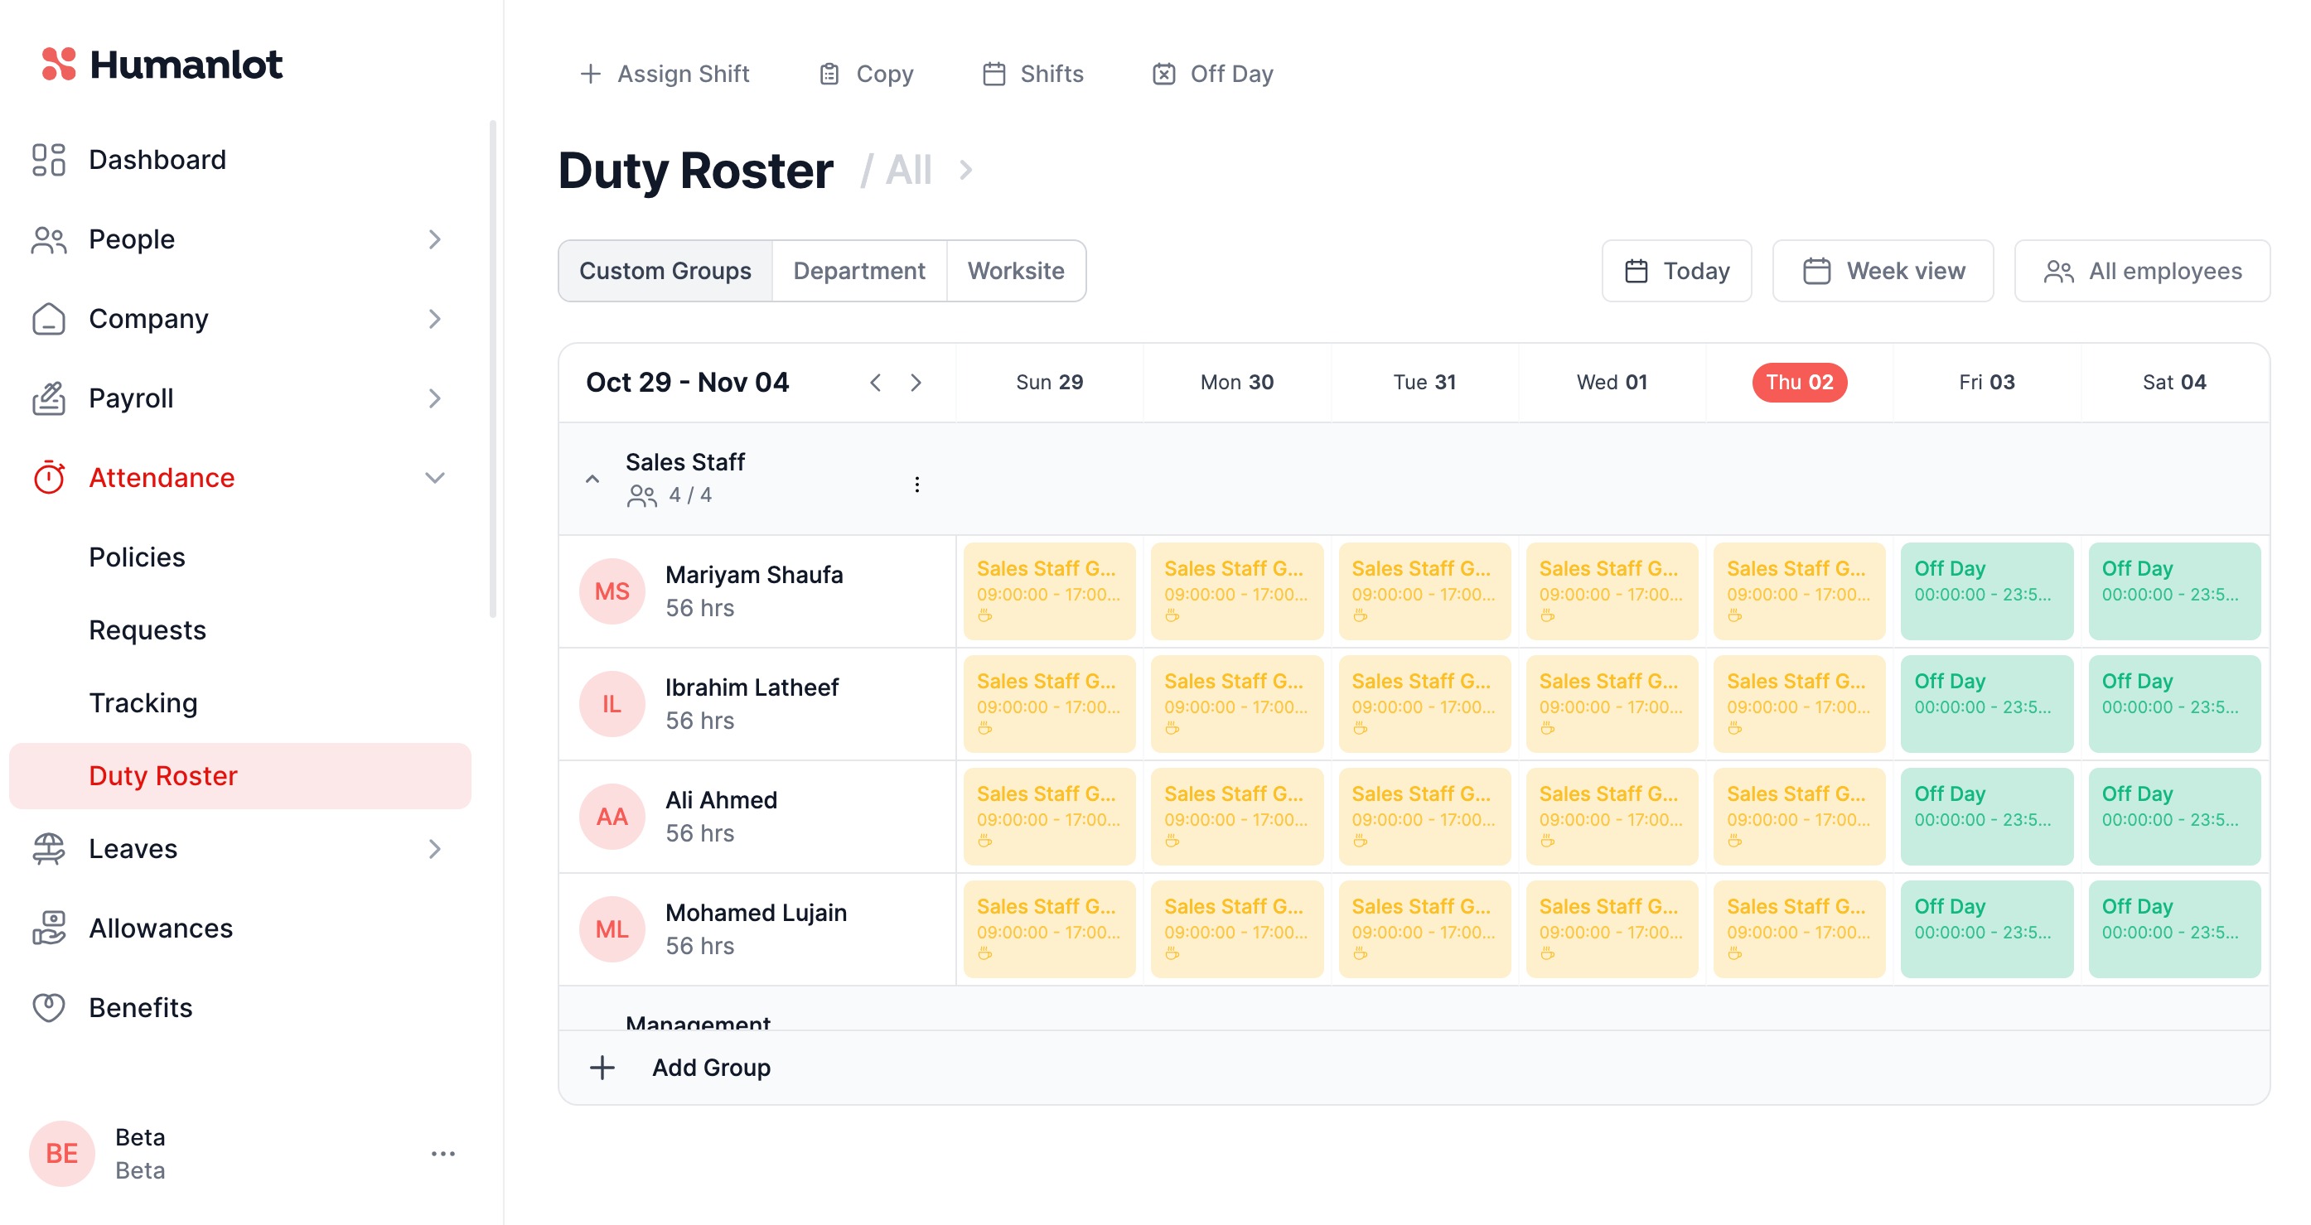Open Beta user options ellipsis menu
Screen dimensions: 2311x1225
(x=443, y=1153)
